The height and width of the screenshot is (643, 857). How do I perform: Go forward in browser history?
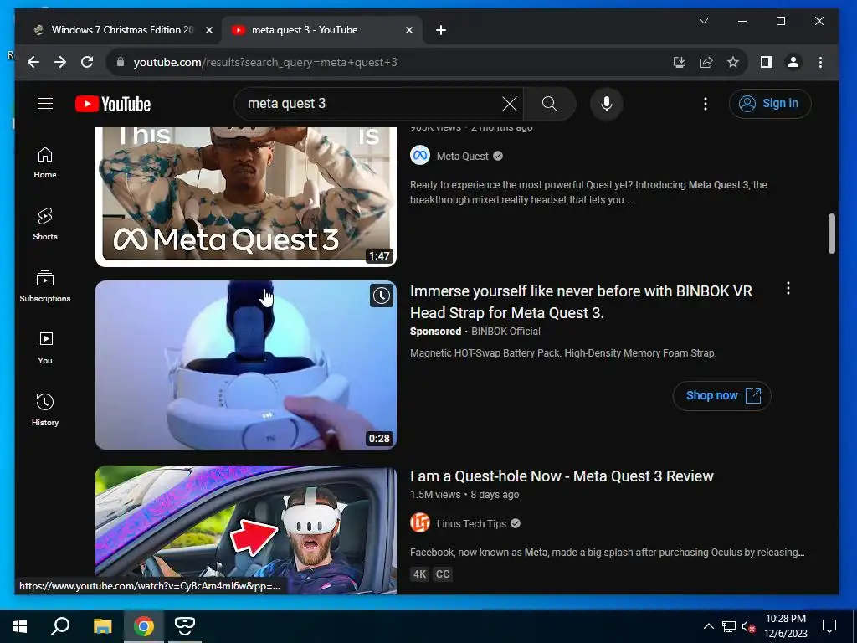click(x=60, y=62)
